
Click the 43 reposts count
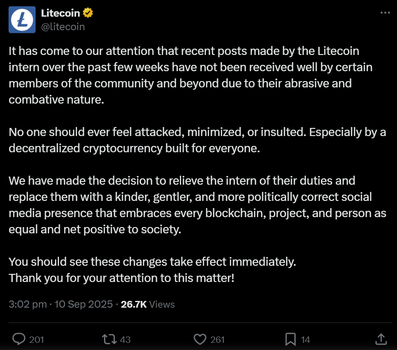point(125,340)
